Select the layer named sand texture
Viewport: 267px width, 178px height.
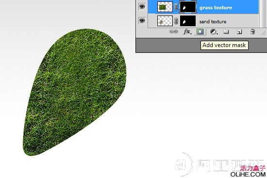(213, 22)
